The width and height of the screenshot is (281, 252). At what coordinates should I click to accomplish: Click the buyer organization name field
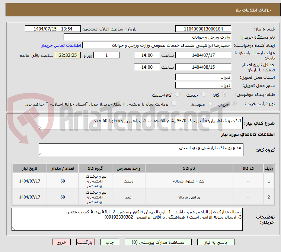point(147,37)
